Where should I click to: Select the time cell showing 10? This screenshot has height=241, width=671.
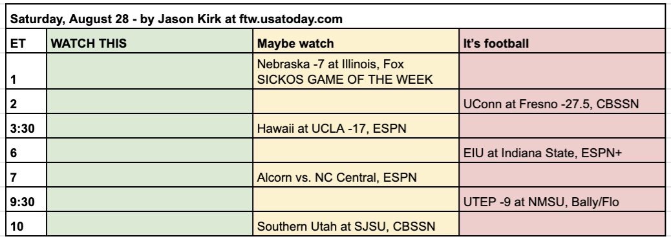[26, 224]
